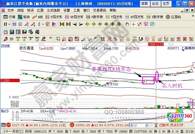Open the 文件 menu

pos(10,10)
